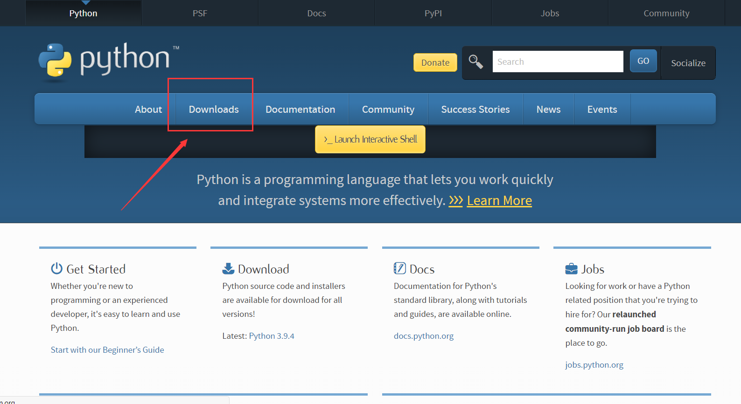
Task: Open the About navigation menu
Action: click(x=148, y=109)
